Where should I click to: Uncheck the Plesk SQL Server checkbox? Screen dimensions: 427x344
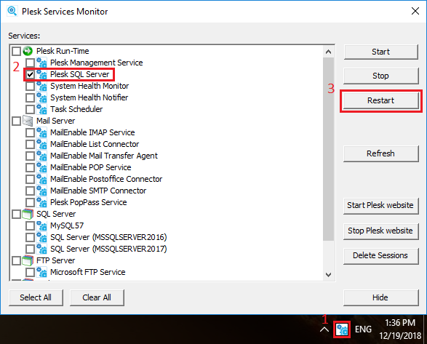point(30,74)
